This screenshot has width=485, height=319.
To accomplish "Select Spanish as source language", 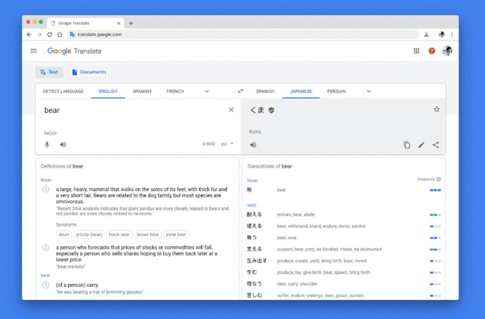I will (x=142, y=92).
